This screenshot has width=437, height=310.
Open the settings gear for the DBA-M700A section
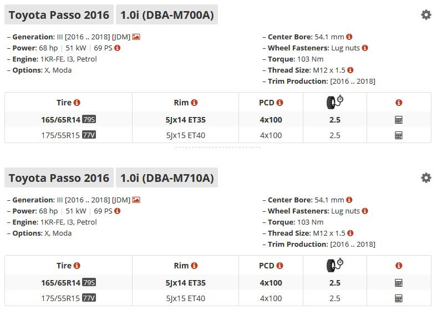426,15
